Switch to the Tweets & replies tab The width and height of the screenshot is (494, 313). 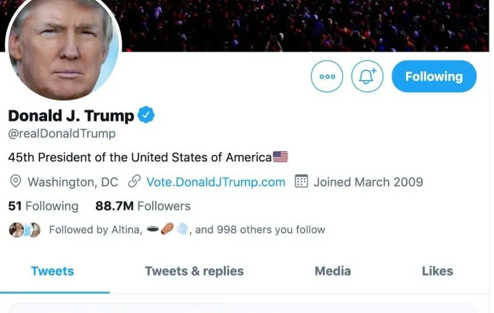[x=194, y=271]
